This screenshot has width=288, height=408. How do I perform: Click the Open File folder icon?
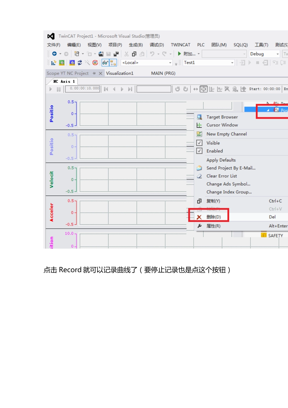point(101,54)
